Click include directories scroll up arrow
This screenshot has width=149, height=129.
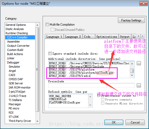pyautogui.click(x=132, y=64)
